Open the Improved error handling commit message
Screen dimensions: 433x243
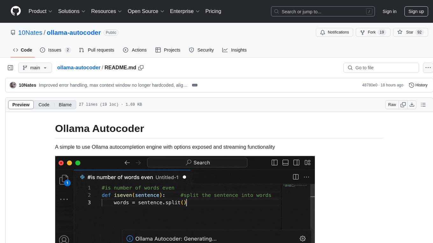coord(113,85)
